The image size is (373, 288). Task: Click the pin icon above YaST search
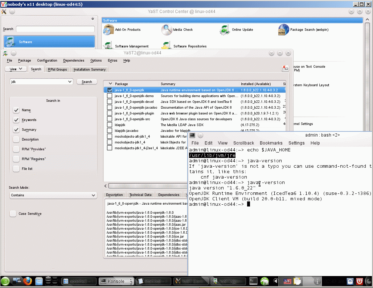(93, 19)
